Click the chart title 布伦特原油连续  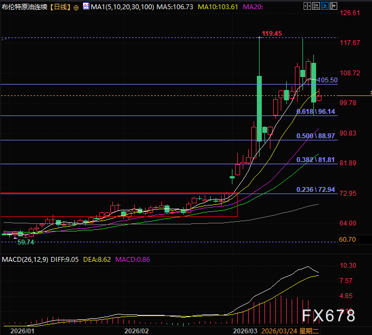tap(24, 7)
